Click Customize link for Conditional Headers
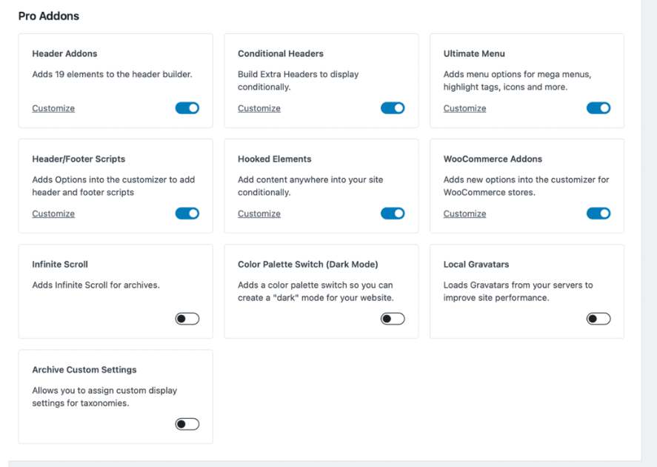 point(259,108)
